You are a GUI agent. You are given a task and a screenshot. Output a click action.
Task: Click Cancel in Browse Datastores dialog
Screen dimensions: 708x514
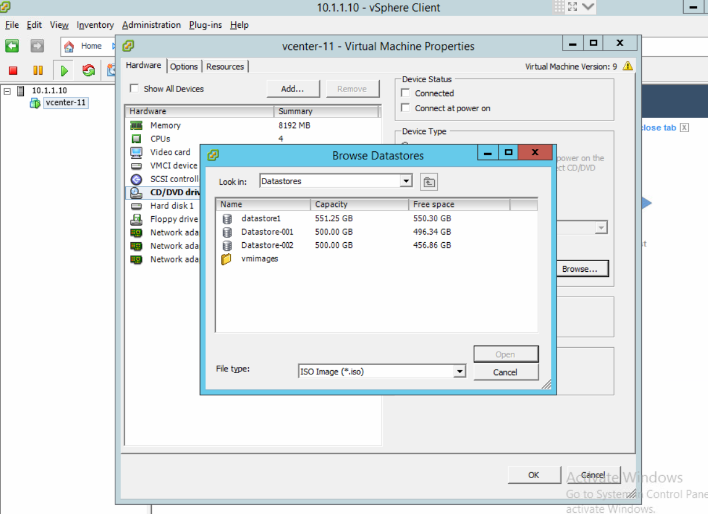click(506, 372)
